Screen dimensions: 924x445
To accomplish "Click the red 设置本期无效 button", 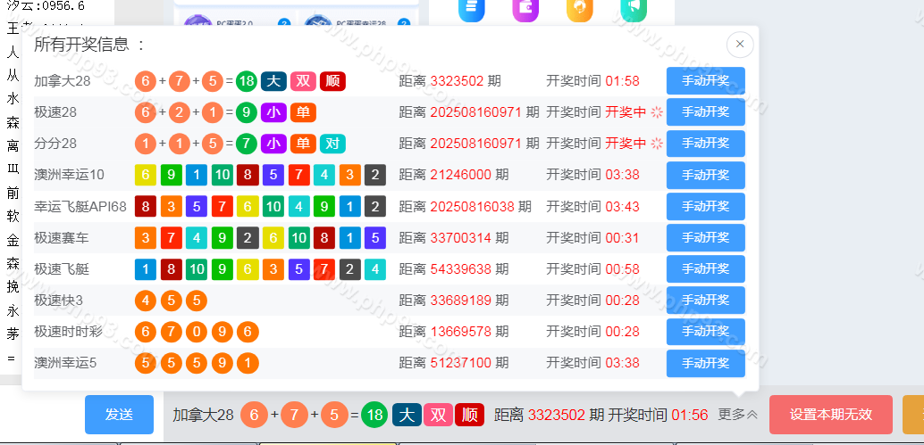I will (x=830, y=415).
